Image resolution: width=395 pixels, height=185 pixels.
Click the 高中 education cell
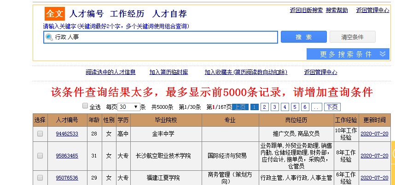[x=123, y=134]
